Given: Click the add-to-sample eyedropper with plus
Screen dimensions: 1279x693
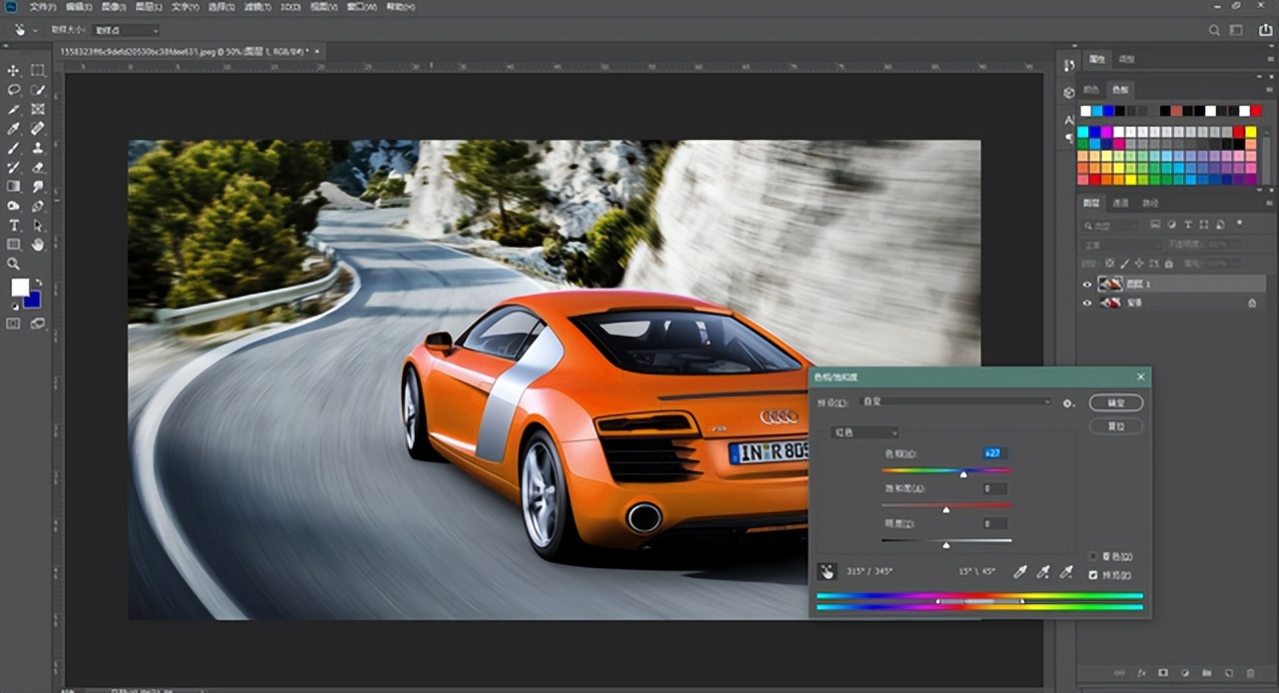Looking at the screenshot, I should pos(1042,571).
